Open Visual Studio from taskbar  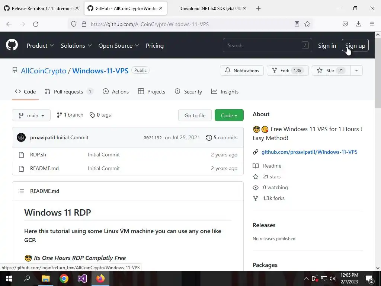[82, 279]
